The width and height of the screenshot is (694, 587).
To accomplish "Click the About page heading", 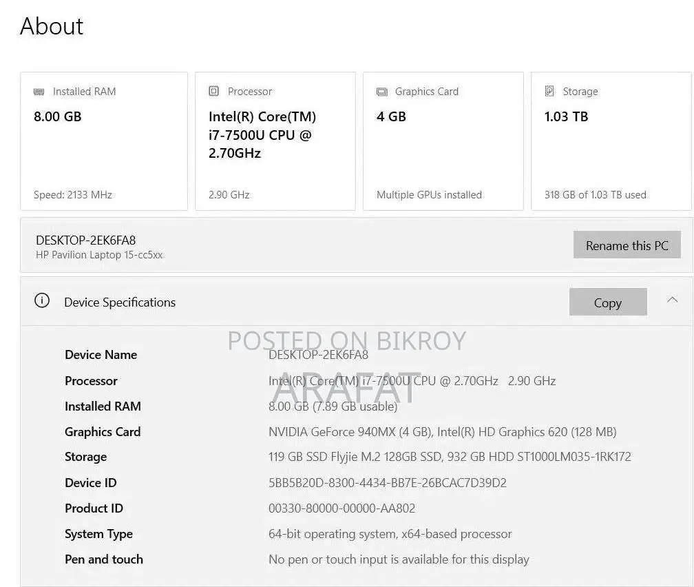I will pos(52,26).
